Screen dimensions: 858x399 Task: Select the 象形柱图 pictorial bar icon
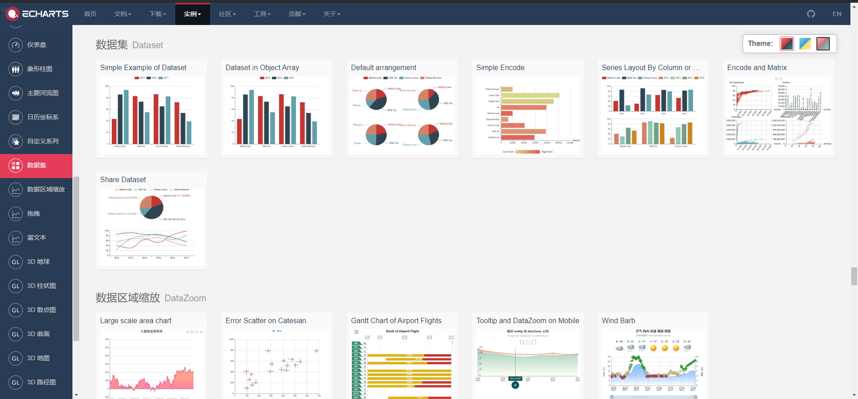(x=16, y=69)
